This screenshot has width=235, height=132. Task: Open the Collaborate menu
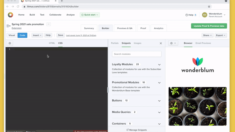(x=55, y=15)
